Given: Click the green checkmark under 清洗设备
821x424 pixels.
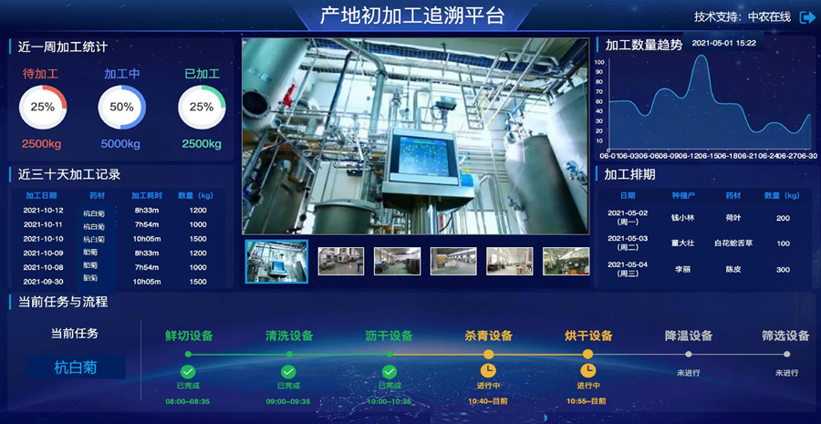Looking at the screenshot, I should click(288, 372).
